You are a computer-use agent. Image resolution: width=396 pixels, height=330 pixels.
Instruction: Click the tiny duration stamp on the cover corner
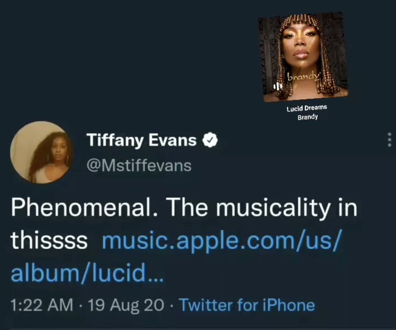click(x=344, y=94)
